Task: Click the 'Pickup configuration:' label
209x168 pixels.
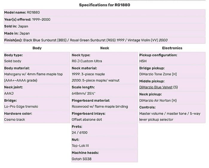Action: [x=158, y=55]
